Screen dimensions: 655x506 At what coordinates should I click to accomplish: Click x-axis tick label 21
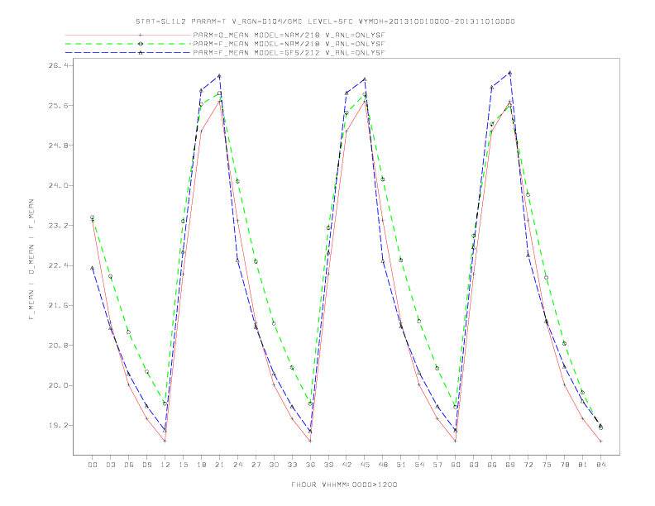click(x=219, y=465)
